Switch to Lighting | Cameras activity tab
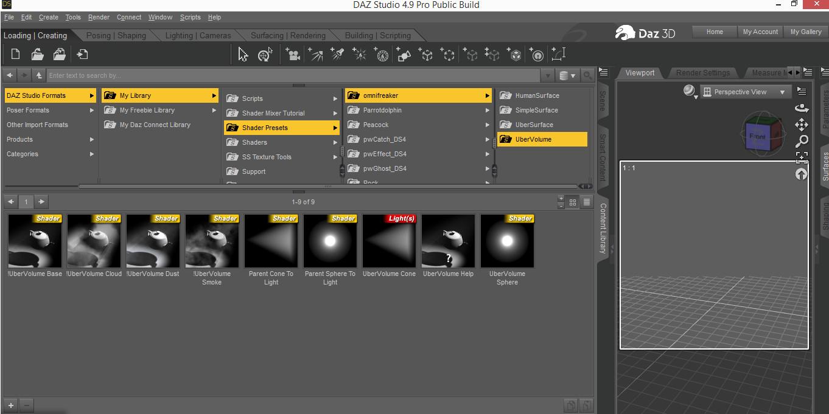 [x=198, y=35]
